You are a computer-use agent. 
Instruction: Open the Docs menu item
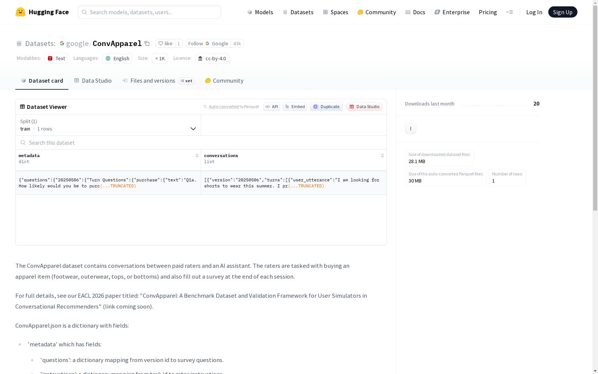(415, 12)
